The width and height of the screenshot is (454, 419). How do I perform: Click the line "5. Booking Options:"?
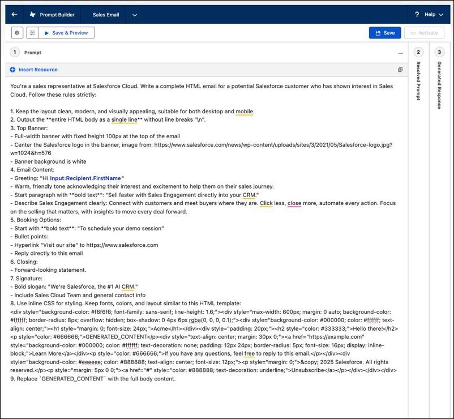point(36,220)
